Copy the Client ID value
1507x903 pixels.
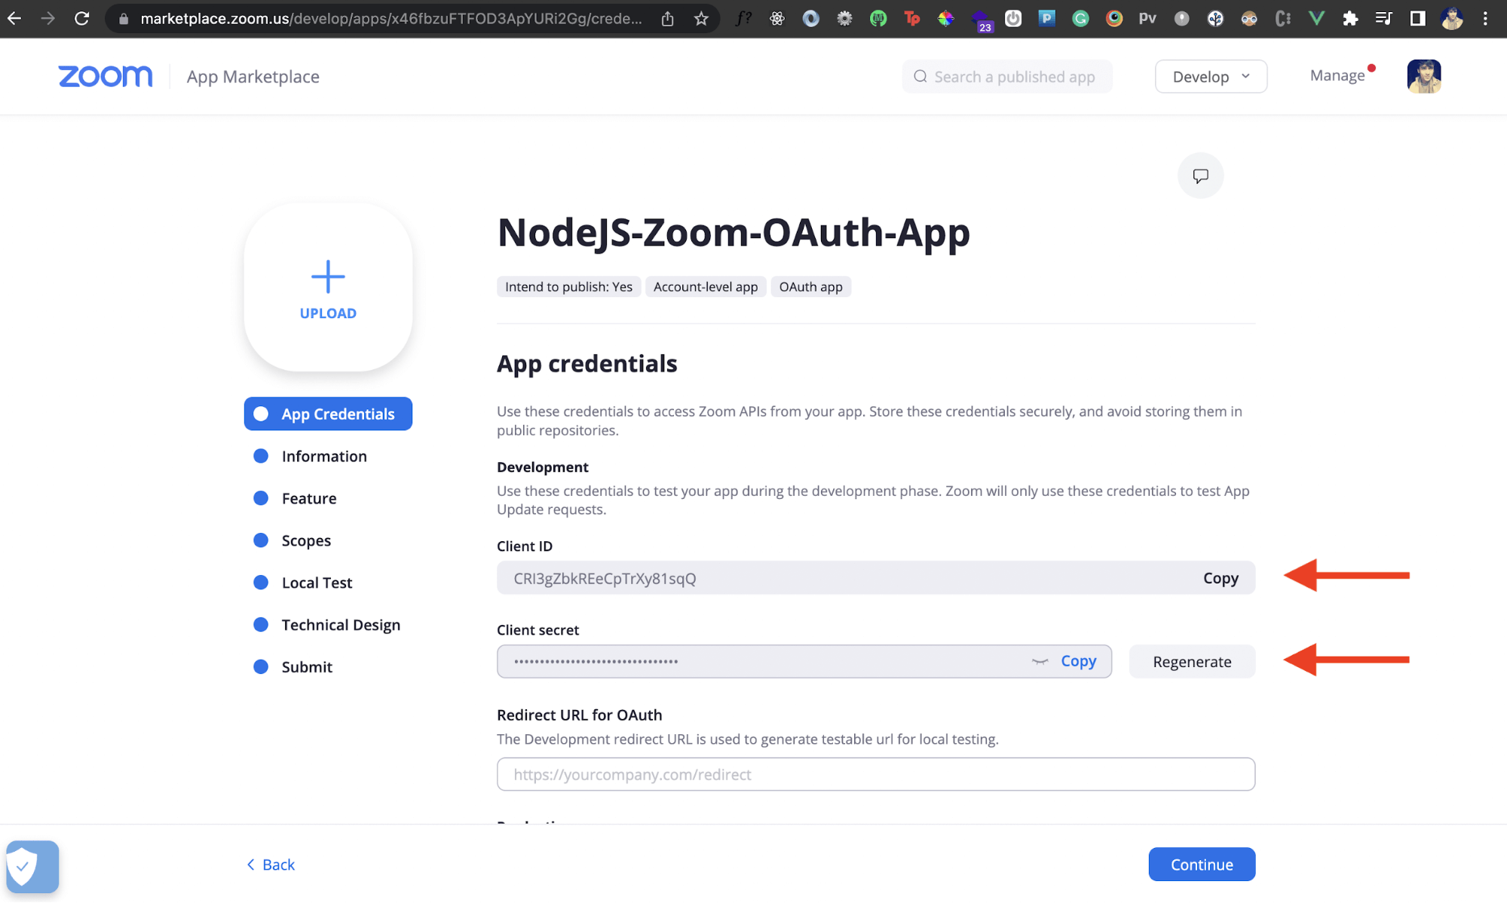point(1221,578)
